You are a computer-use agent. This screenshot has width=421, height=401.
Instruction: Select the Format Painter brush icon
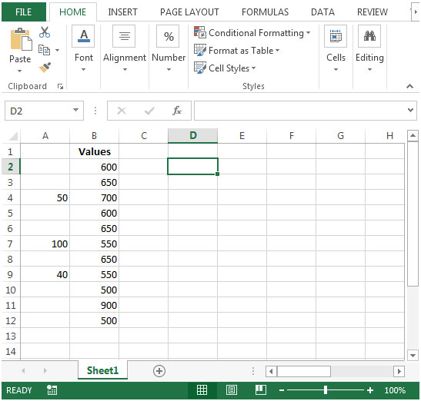click(45, 68)
